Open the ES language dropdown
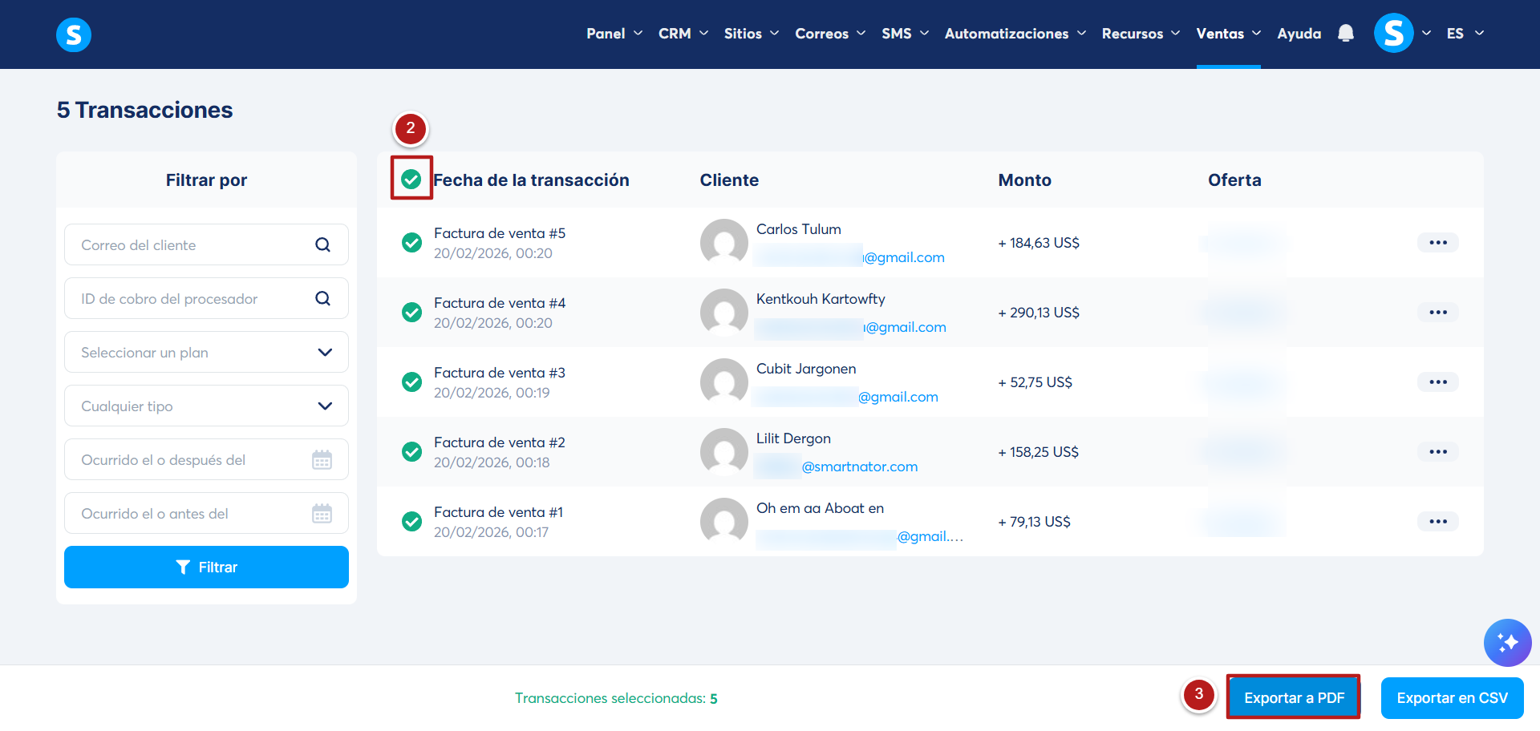This screenshot has height=731, width=1540. [x=1465, y=34]
